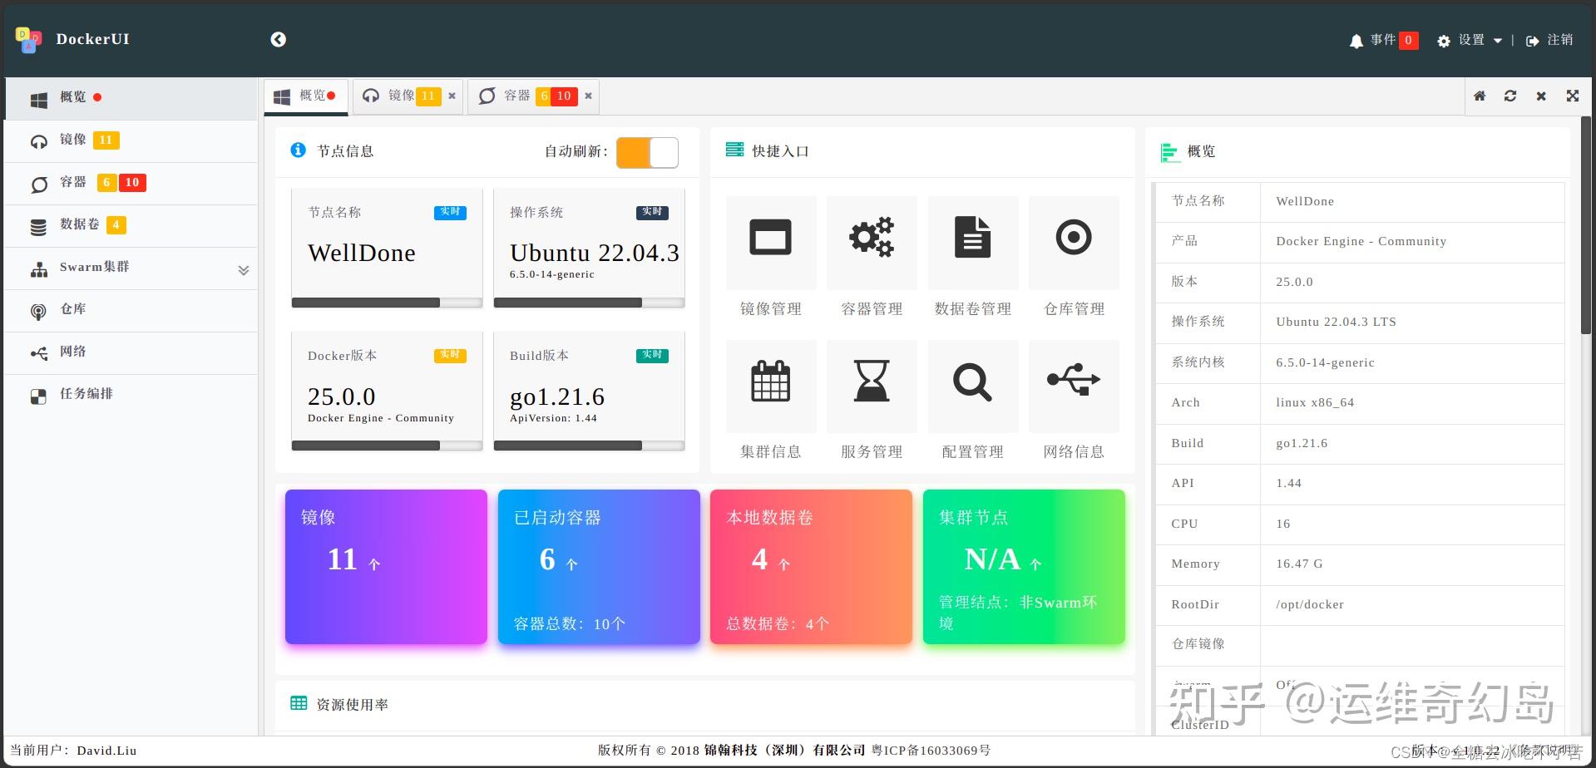Switch to the 镜像 tab

pos(403,96)
